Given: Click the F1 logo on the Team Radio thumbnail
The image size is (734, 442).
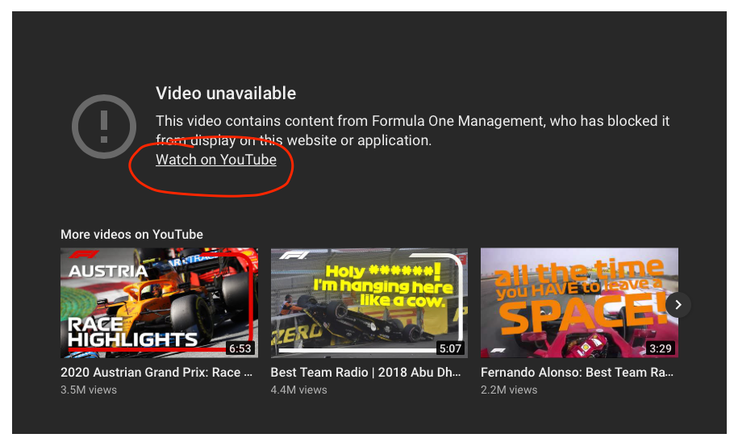Looking at the screenshot, I should (x=290, y=256).
